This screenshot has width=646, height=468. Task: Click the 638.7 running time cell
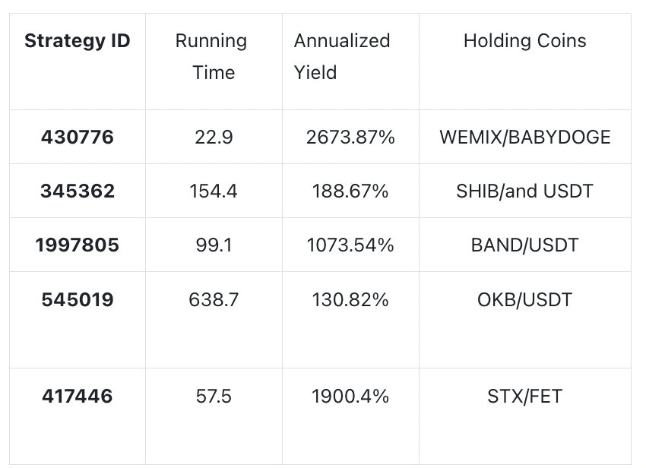[214, 300]
